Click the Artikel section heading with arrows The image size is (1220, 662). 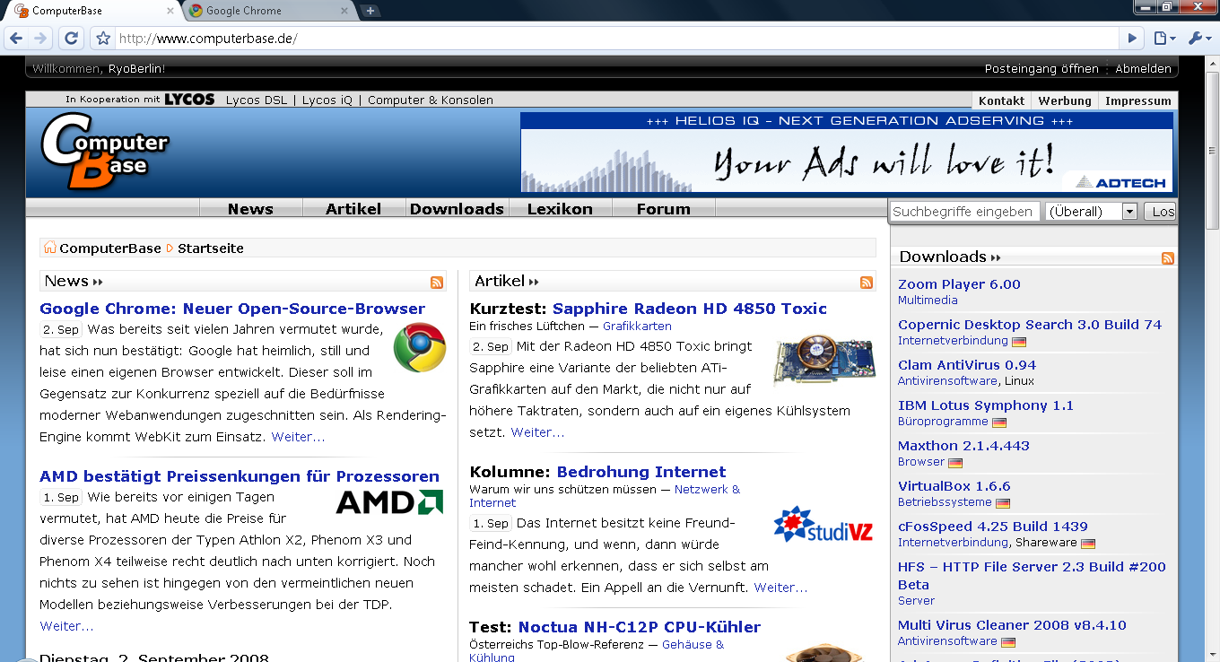[x=507, y=281]
